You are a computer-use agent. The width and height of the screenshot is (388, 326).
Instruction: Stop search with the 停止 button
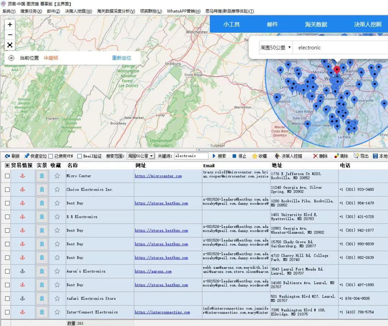[240, 156]
